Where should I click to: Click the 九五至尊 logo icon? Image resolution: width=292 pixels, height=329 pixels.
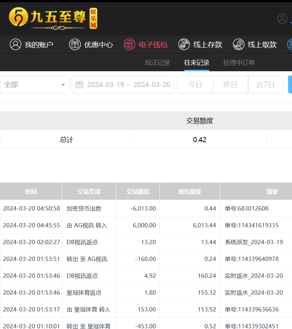tap(19, 18)
